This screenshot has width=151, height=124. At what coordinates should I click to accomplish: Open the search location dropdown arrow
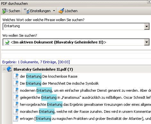coord(147,42)
